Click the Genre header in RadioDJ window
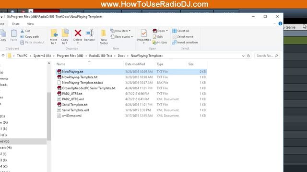Image resolution: width=307 pixels, height=172 pixels. (290, 28)
